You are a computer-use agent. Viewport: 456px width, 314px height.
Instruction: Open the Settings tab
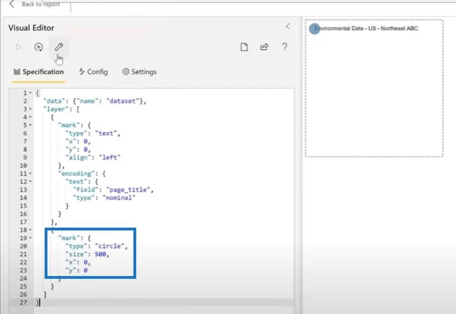[x=139, y=72]
